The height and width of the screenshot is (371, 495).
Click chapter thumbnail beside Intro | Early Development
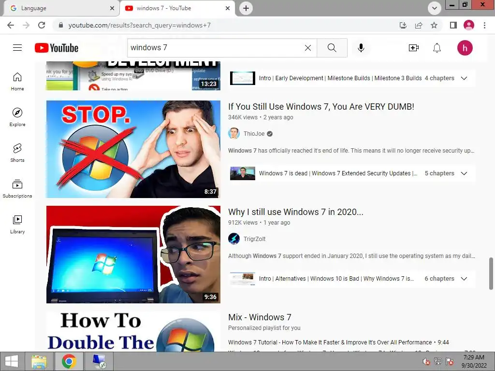pos(243,78)
